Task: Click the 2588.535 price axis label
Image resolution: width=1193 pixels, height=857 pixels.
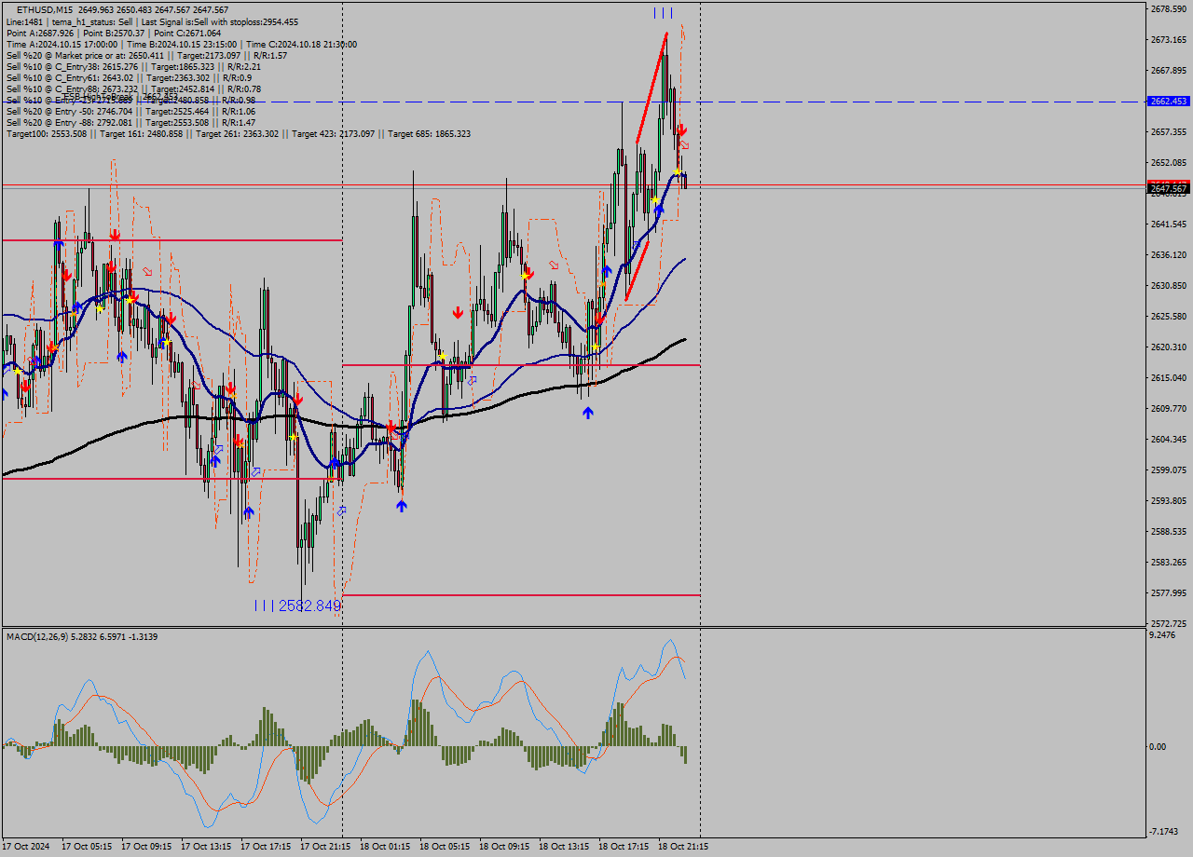Action: [x=1169, y=532]
